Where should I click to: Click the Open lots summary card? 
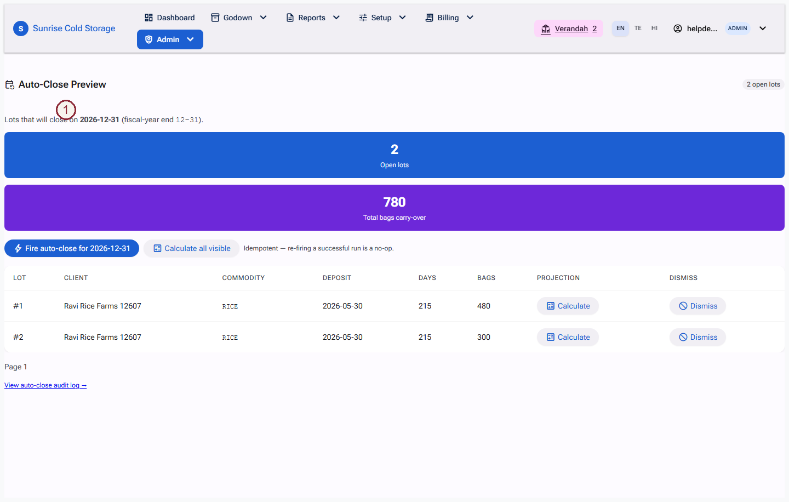click(x=395, y=155)
